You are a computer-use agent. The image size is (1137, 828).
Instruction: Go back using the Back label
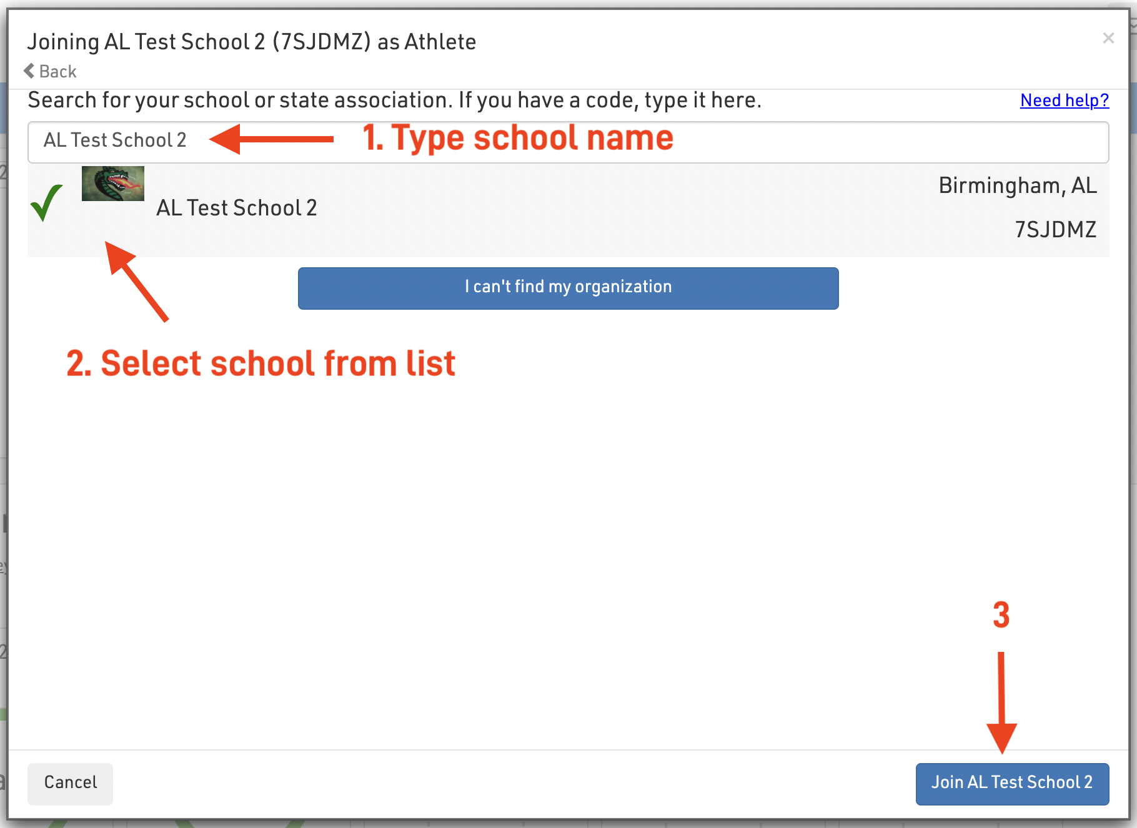(x=57, y=72)
